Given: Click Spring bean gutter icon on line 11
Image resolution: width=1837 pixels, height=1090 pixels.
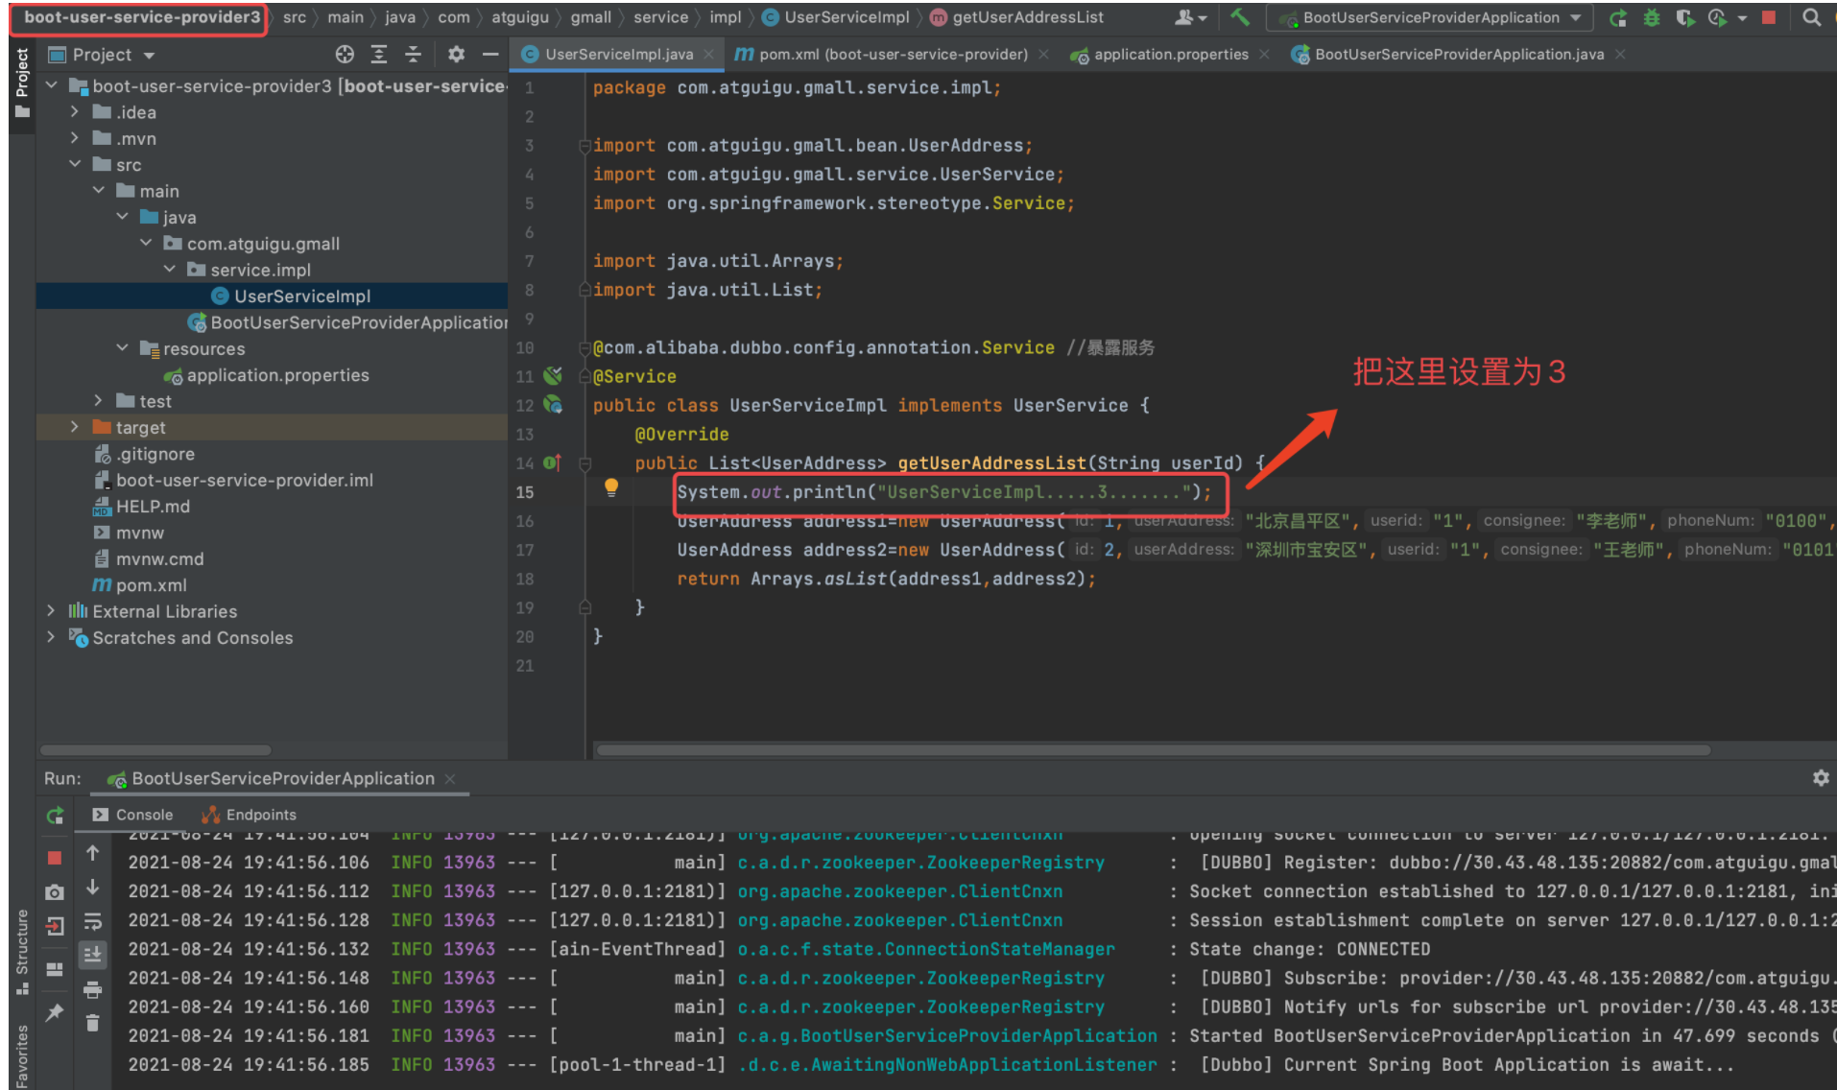Looking at the screenshot, I should 553,375.
